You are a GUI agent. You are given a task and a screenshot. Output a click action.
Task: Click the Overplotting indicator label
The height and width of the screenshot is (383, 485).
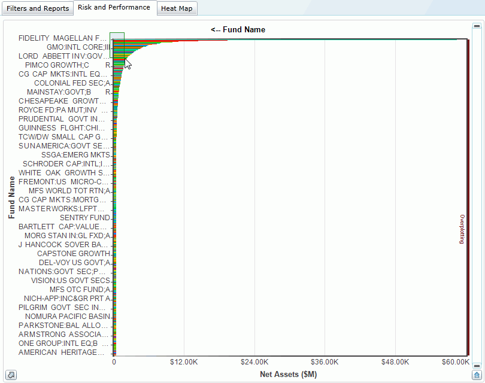pyautogui.click(x=462, y=229)
